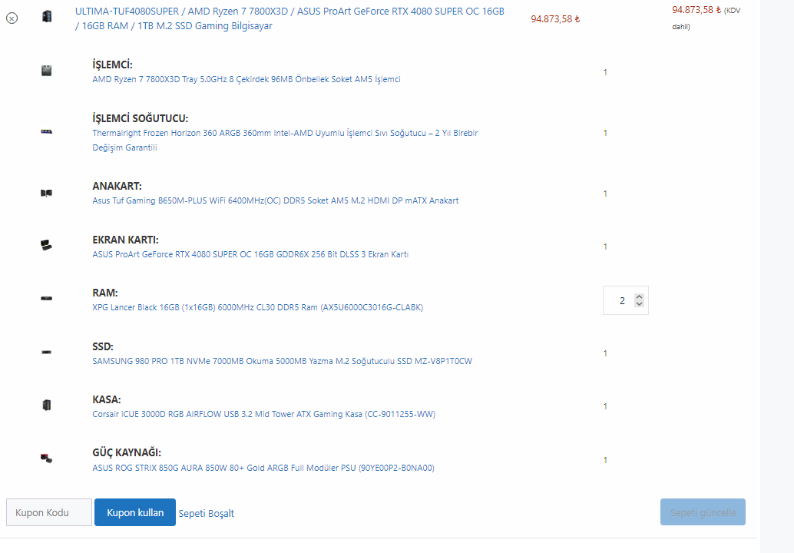Open the ASUS ProArt RTX 4080 SUPER card link

[250, 254]
